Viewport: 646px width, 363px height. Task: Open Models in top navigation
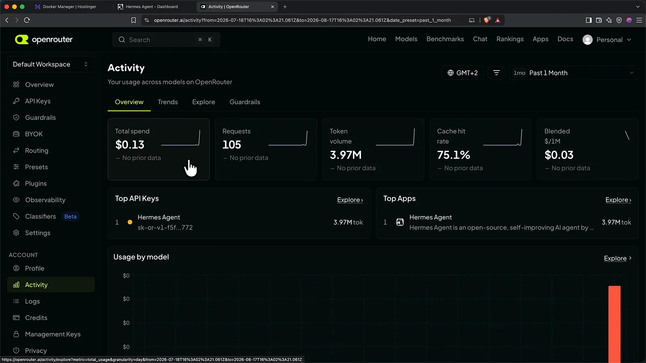tap(406, 39)
